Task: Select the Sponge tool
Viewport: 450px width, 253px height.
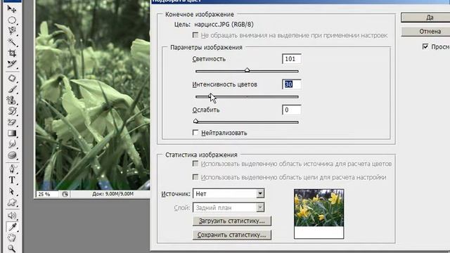Action: point(12,155)
